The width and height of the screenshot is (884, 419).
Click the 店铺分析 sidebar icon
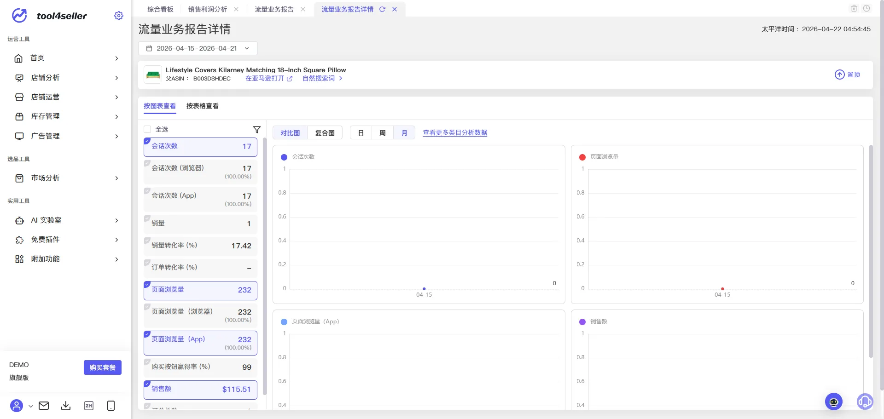19,78
